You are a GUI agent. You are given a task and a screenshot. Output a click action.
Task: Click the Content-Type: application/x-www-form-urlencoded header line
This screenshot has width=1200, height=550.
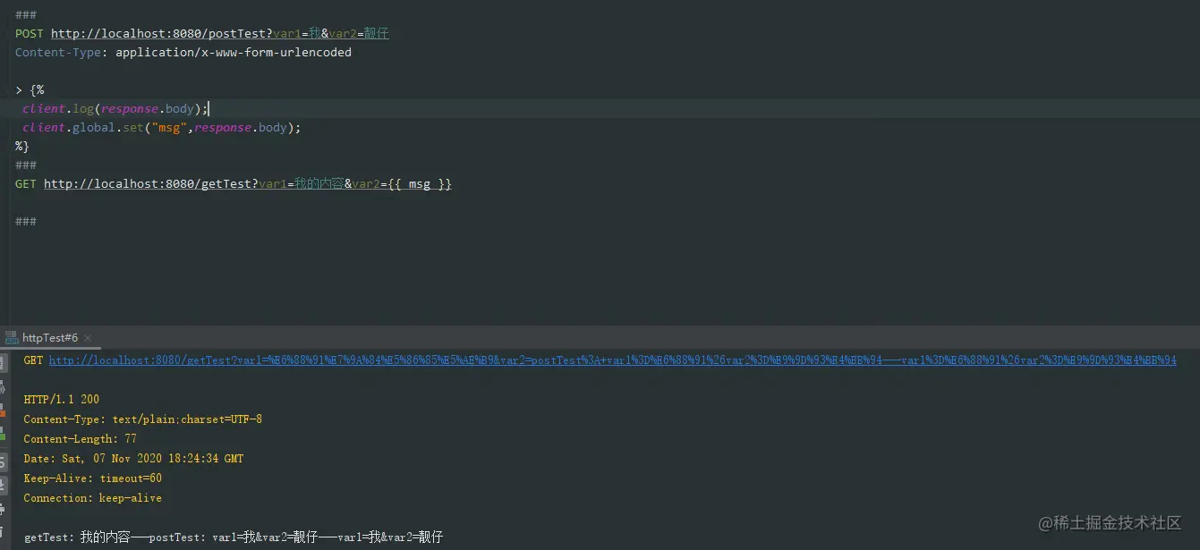(183, 52)
